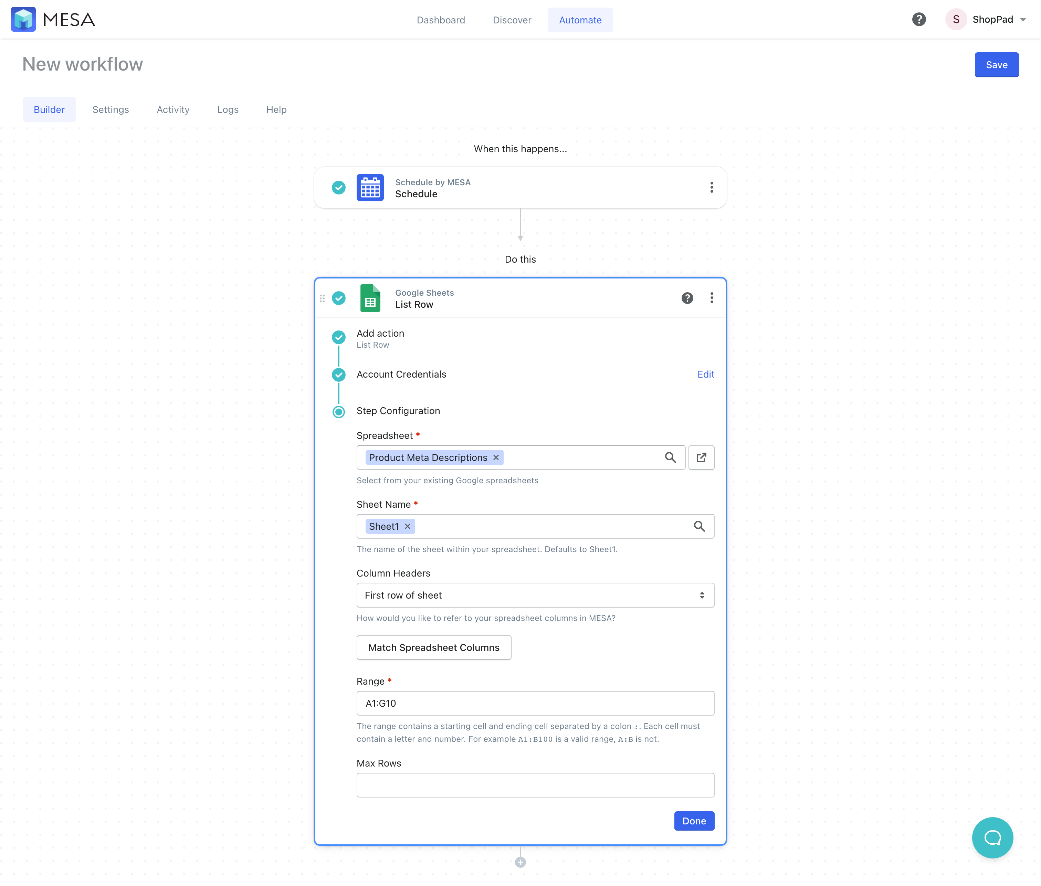Click the Done button
Image resolution: width=1041 pixels, height=886 pixels.
(694, 821)
